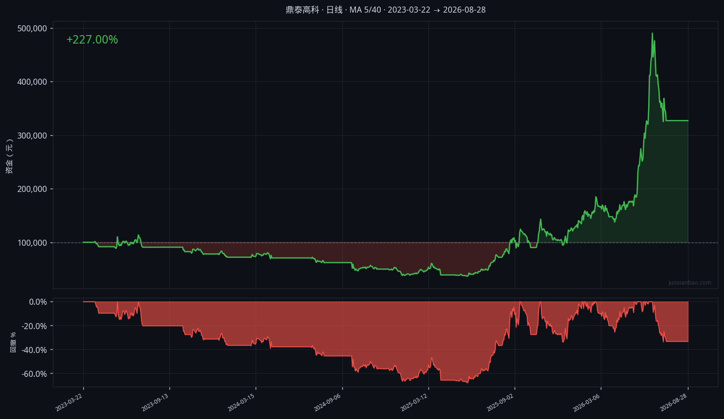724x419 pixels.
Task: Click the 2025-09-02 date label
Action: (x=501, y=402)
